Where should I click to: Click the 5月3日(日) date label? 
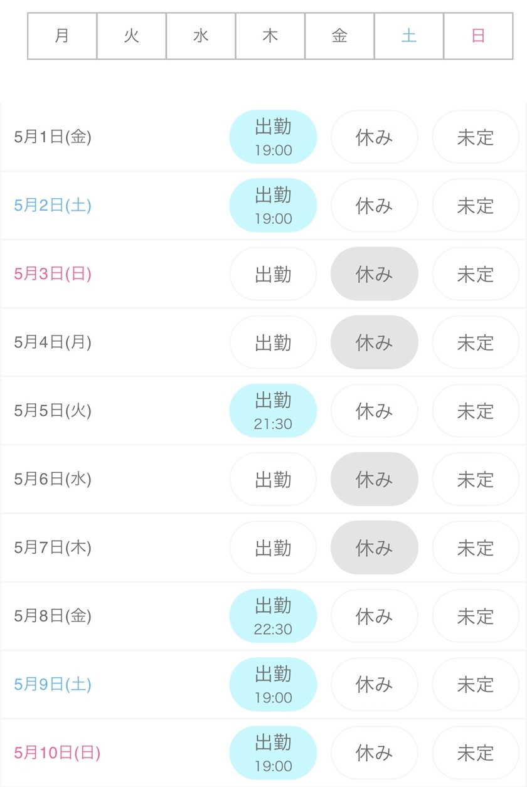point(53,274)
